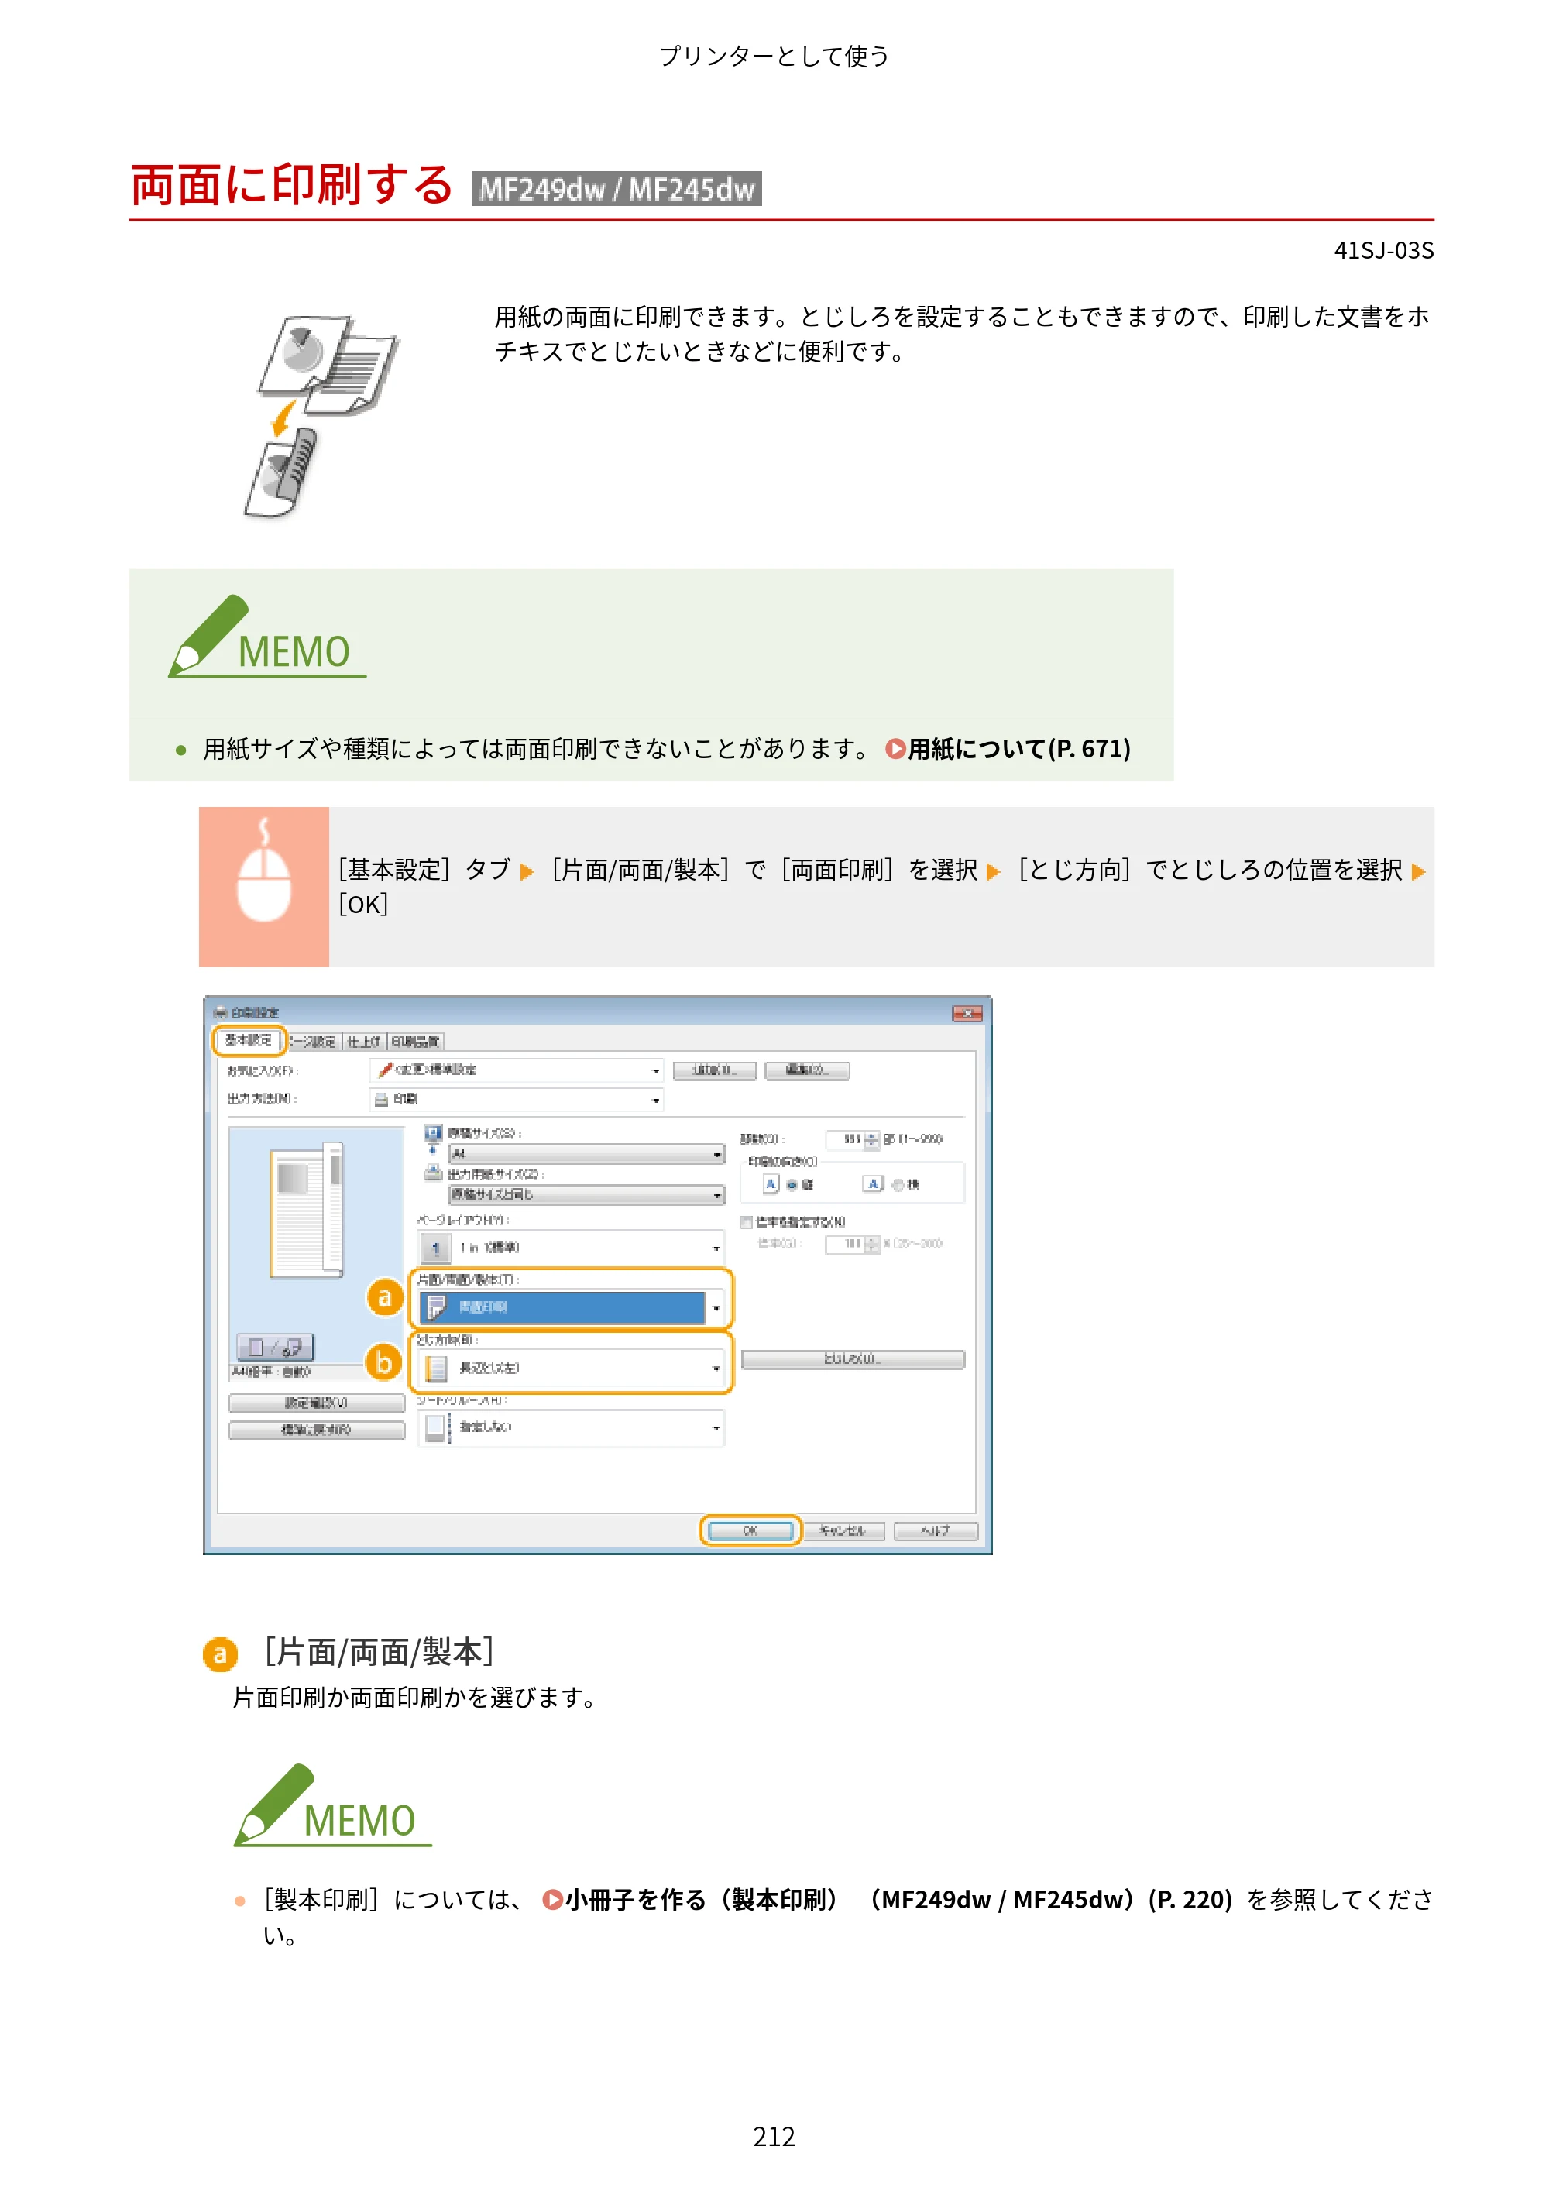This screenshot has height=2191, width=1549.
Task: Click the page preview thumbnail image
Action: pyautogui.click(x=307, y=1209)
